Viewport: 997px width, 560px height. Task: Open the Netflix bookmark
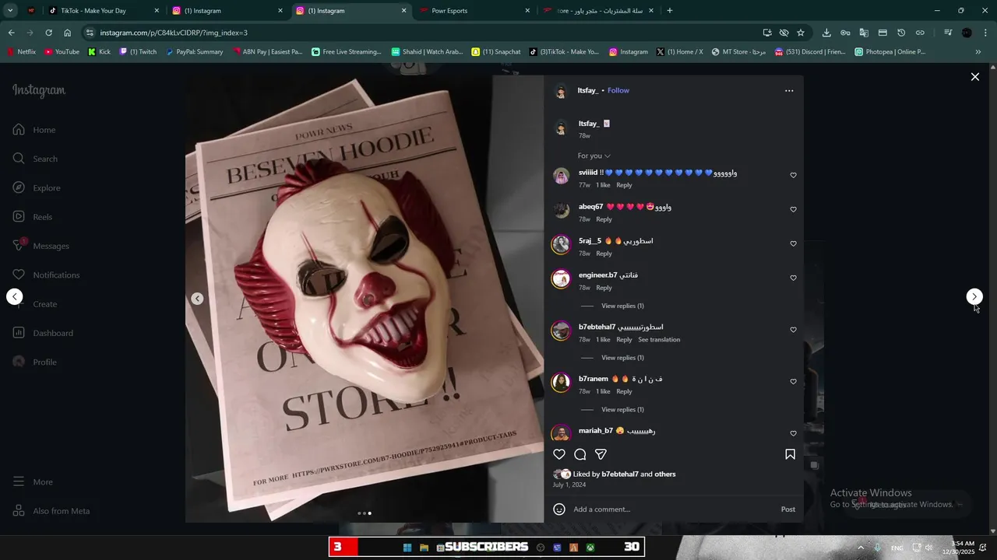tap(21, 52)
